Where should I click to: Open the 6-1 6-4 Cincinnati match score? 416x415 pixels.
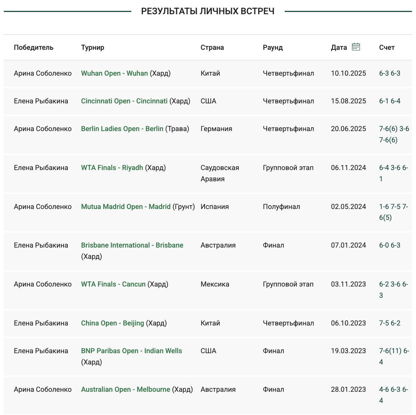(x=390, y=101)
